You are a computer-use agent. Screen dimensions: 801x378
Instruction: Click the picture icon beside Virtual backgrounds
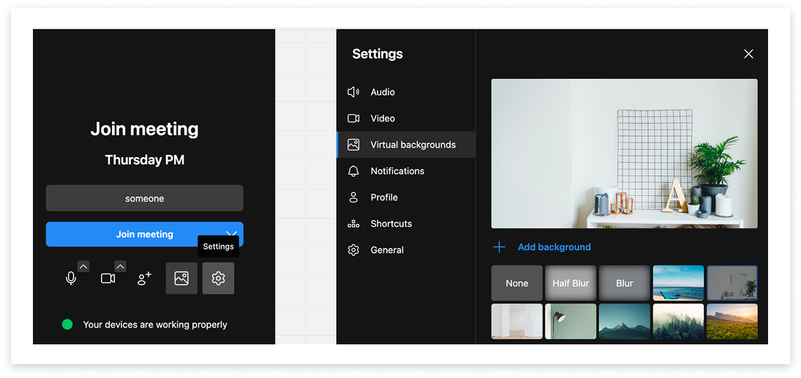click(353, 145)
